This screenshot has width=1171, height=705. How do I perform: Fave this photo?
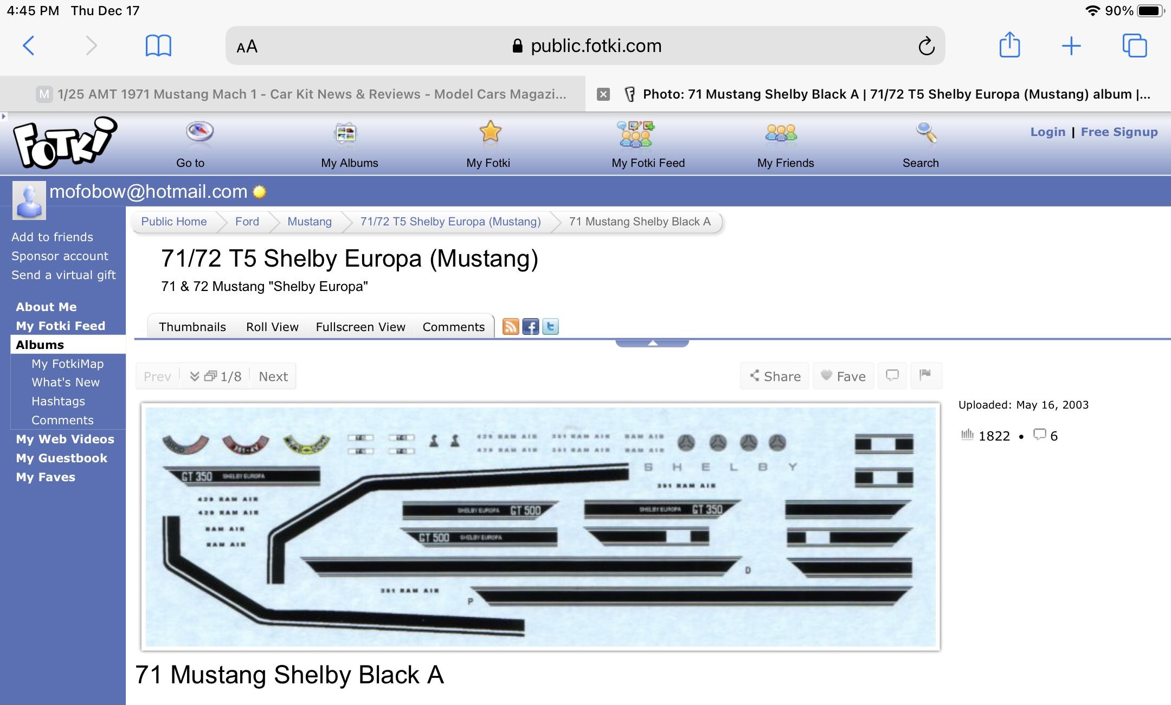(843, 376)
